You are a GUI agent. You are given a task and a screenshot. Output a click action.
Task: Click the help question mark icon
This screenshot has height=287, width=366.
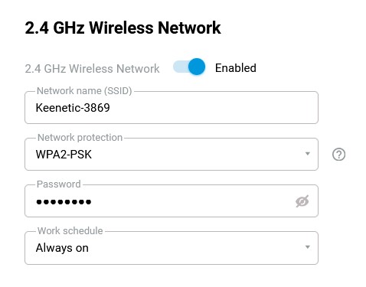tap(338, 155)
